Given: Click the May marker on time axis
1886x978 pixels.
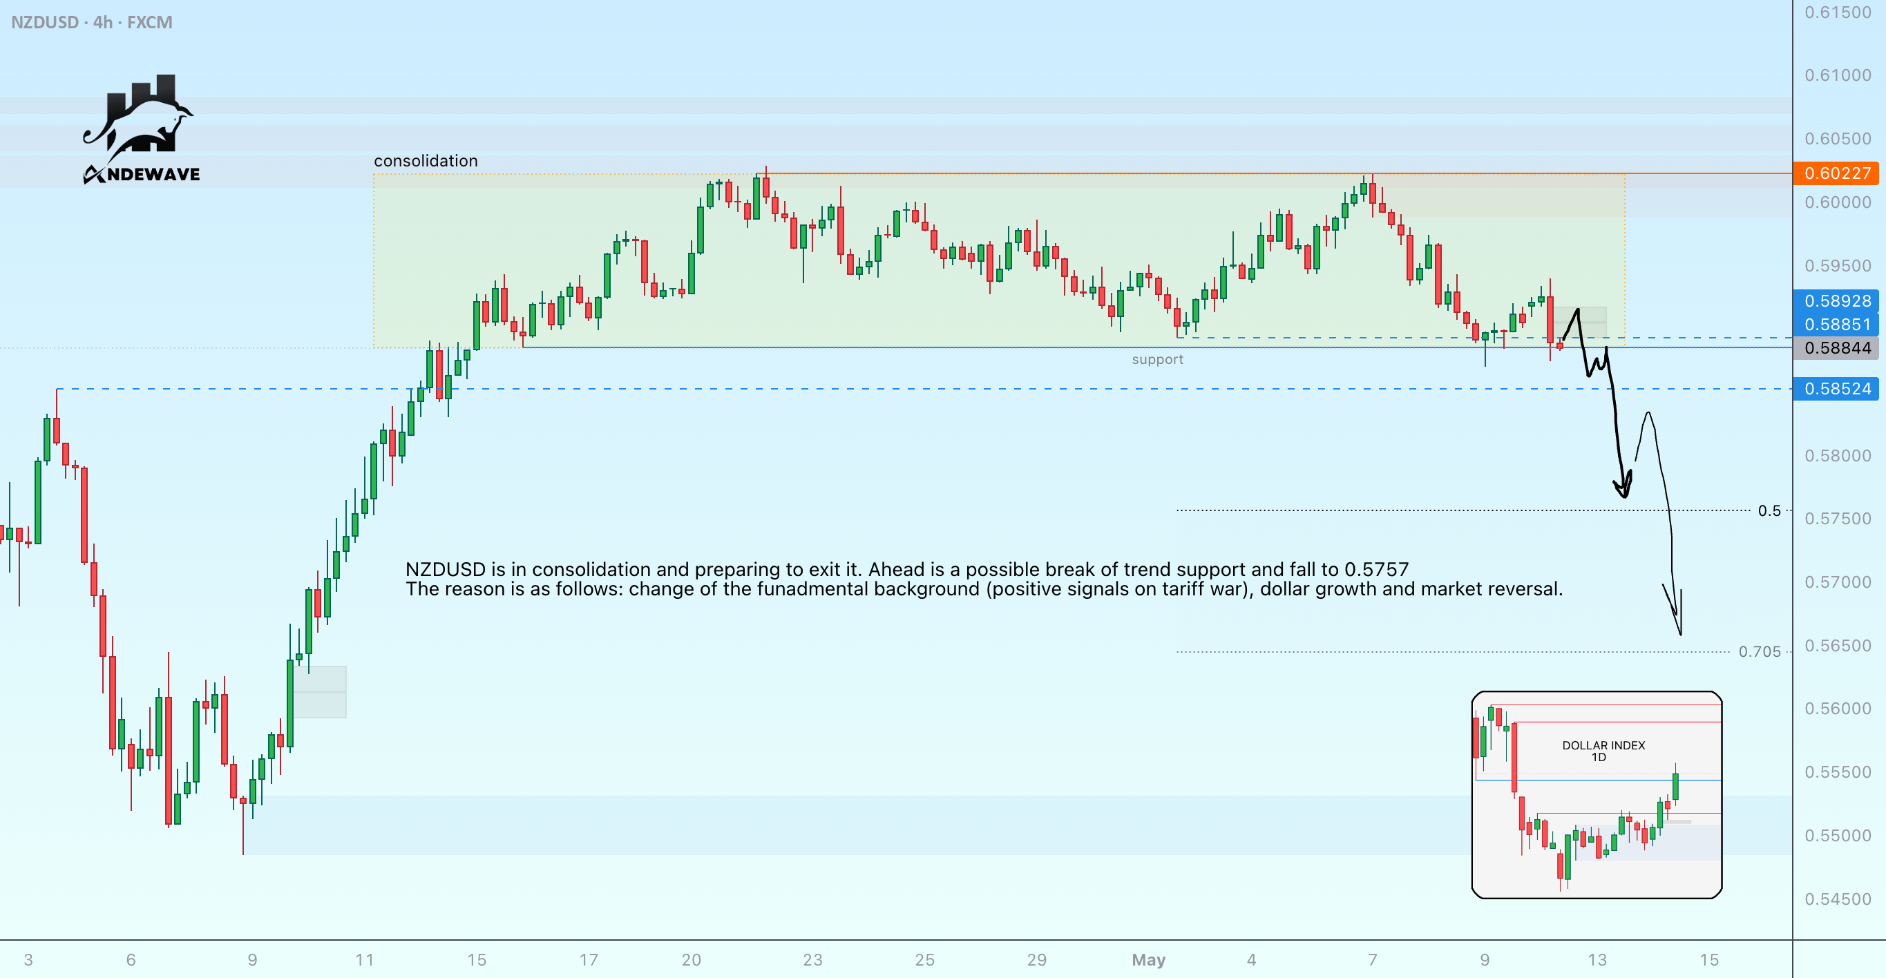Looking at the screenshot, I should pos(1149,960).
